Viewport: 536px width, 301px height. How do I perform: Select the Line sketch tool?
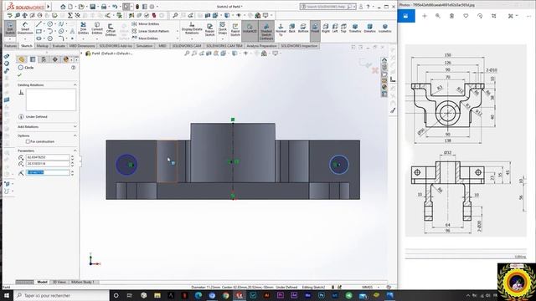[x=39, y=24]
